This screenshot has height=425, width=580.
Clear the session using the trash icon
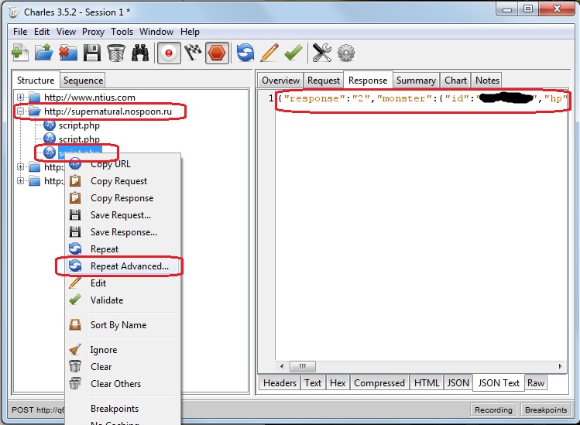point(116,53)
